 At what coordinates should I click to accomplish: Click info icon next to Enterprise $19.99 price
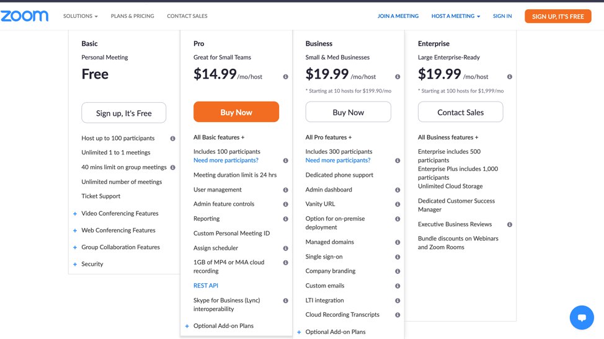point(510,77)
